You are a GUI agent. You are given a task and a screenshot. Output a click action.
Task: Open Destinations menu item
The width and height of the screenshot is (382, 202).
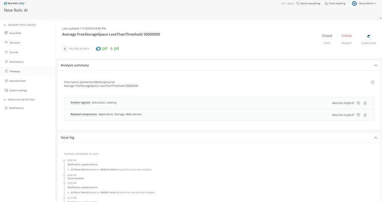click(x=16, y=62)
